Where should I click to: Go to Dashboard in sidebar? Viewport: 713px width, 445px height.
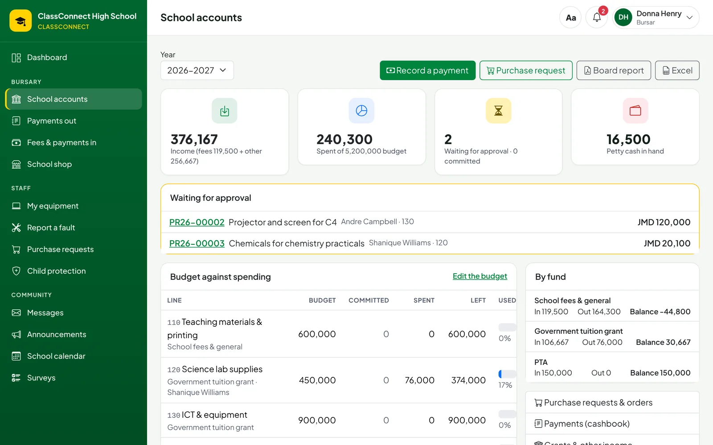74,57
